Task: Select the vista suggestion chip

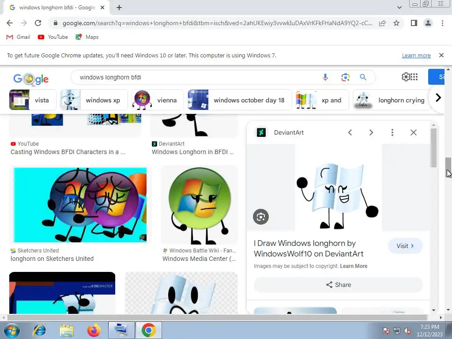Action: (x=33, y=100)
